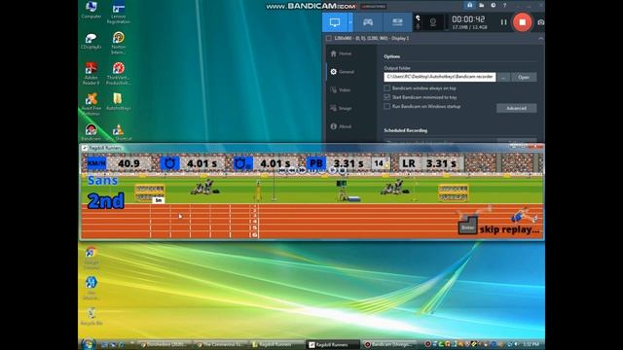623x350 pixels.
Task: Open the General section in Bandicam sidebar
Action: (342, 72)
